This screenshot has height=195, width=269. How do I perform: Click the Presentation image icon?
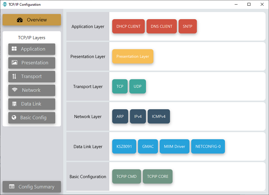pos(14,63)
